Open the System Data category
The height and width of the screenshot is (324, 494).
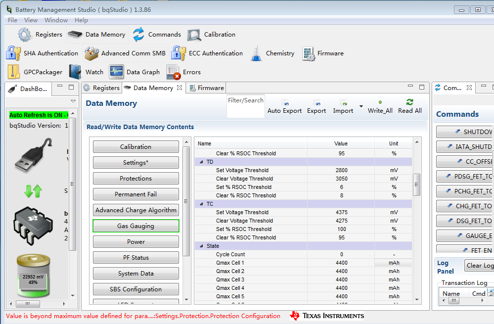(x=136, y=274)
